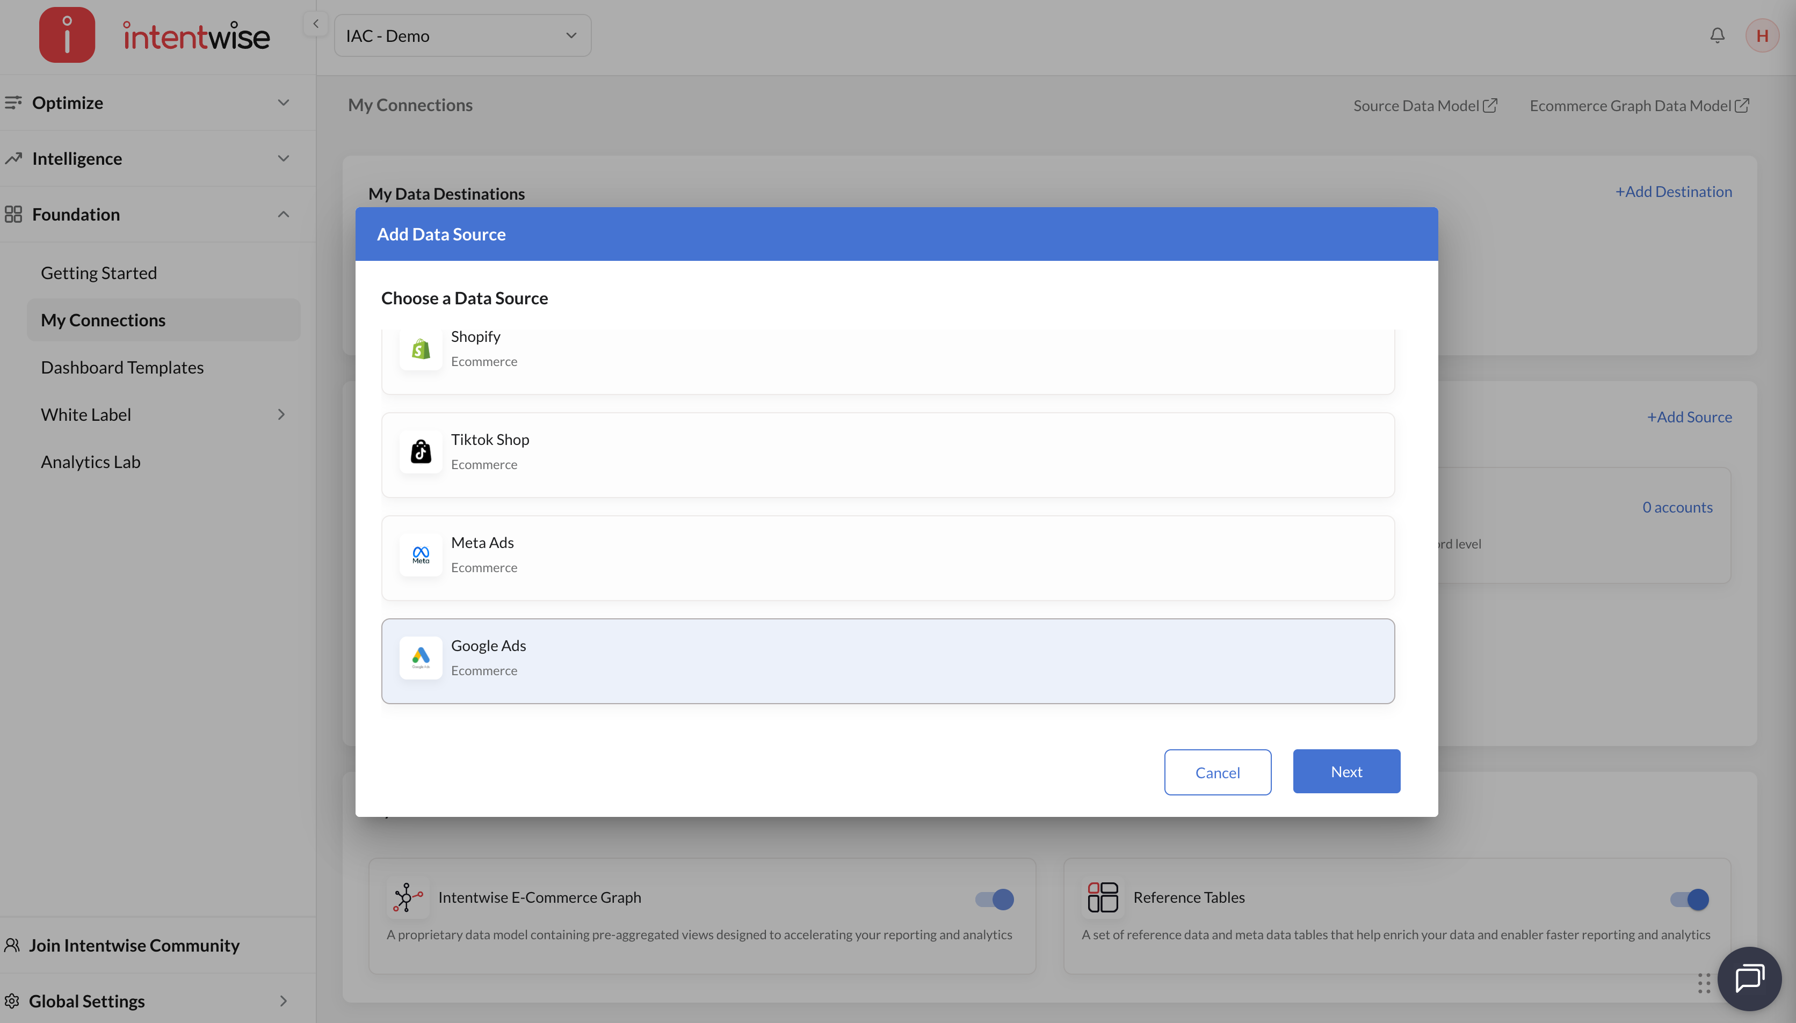This screenshot has height=1023, width=1796.
Task: Open the user profile avatar H
Action: pyautogui.click(x=1762, y=35)
